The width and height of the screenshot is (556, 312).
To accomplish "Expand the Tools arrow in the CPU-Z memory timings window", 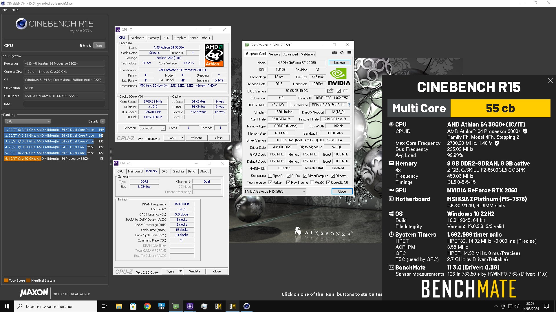I will (x=180, y=271).
